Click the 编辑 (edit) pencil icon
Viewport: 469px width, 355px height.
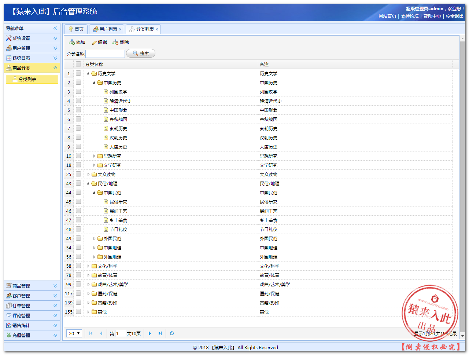(95, 43)
